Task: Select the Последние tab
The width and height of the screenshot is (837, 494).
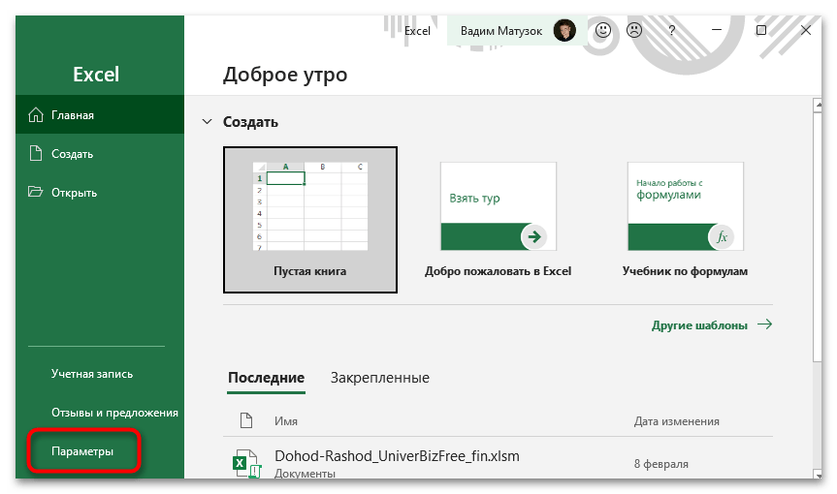Action: click(x=266, y=378)
